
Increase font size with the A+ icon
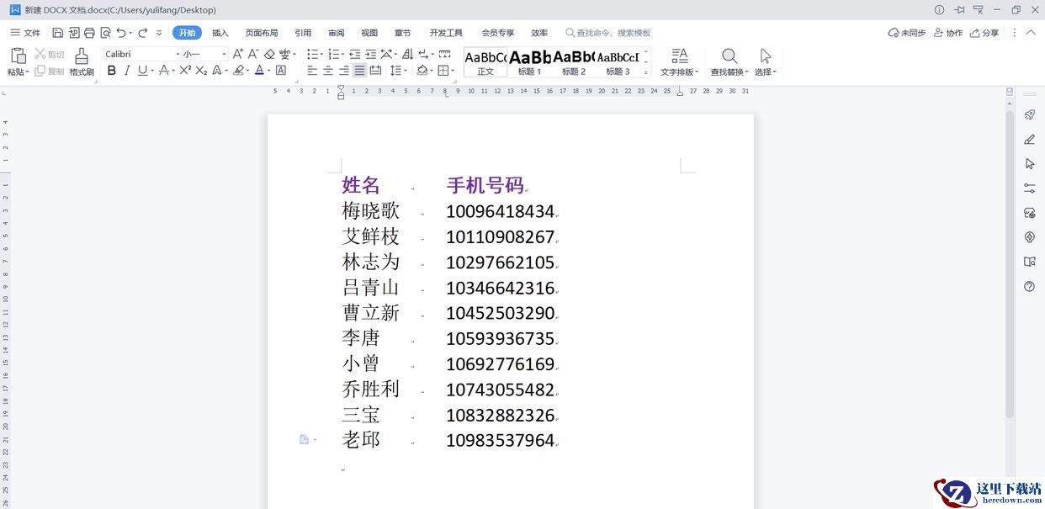238,54
